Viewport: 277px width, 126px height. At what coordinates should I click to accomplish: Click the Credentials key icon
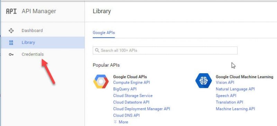click(x=11, y=54)
